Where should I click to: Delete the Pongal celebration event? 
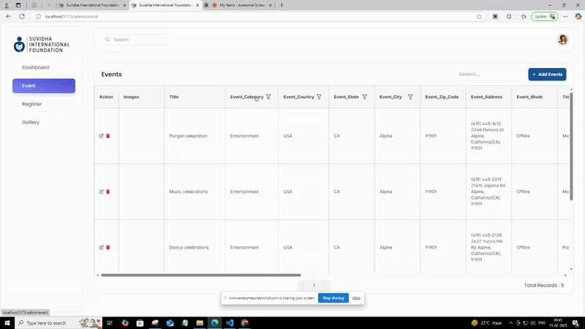pos(108,136)
